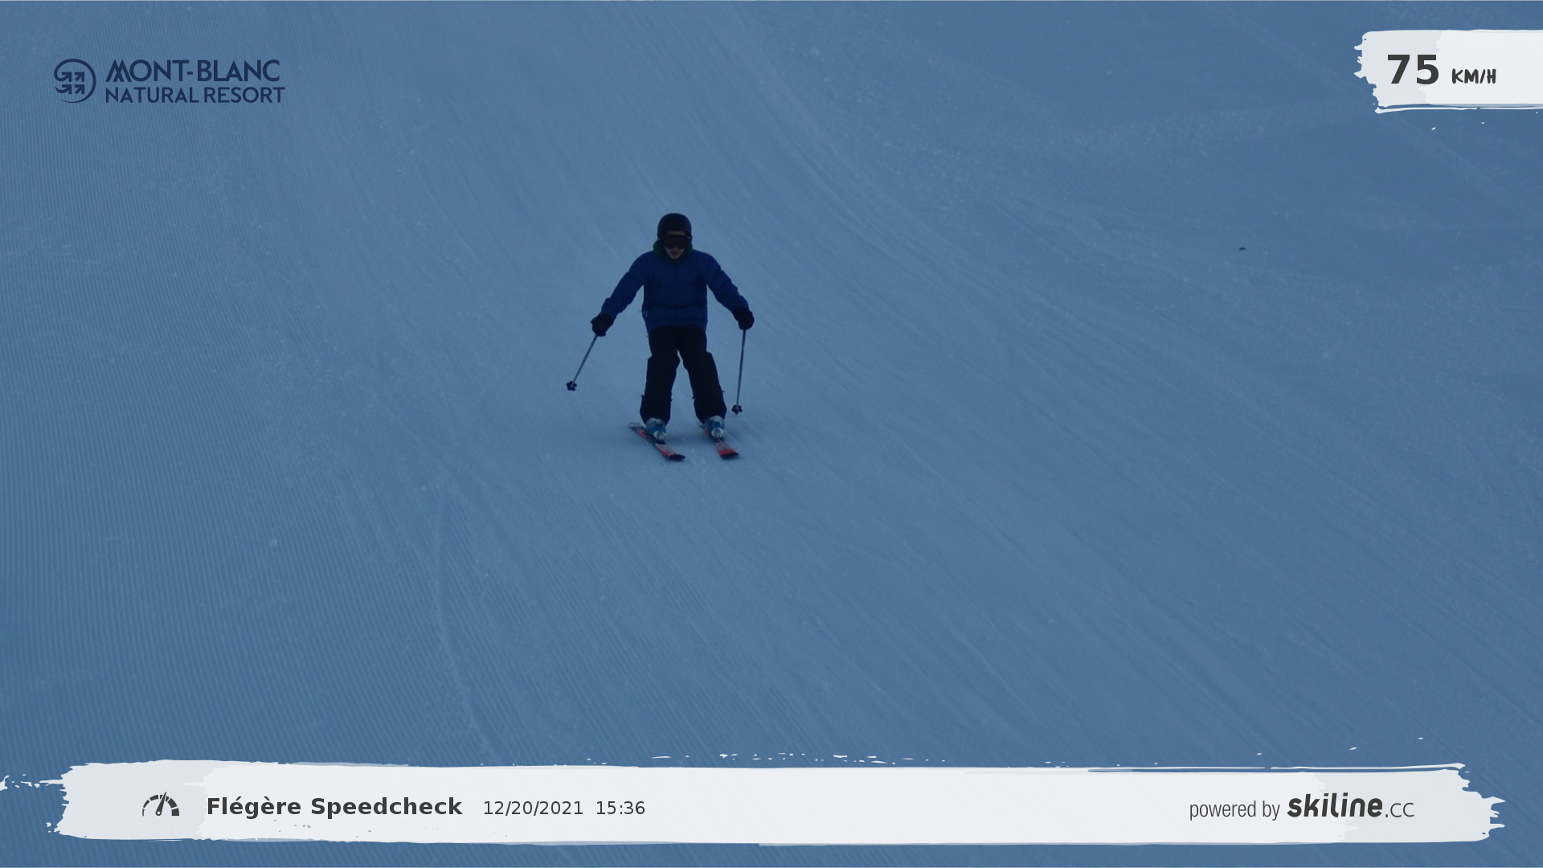Click the skier's blue jacket
Screen dimensions: 1543x868
coord(675,289)
